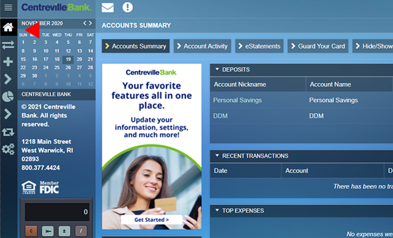The height and width of the screenshot is (238, 393).
Task: Open the transfers arrows icon
Action: 9,45
